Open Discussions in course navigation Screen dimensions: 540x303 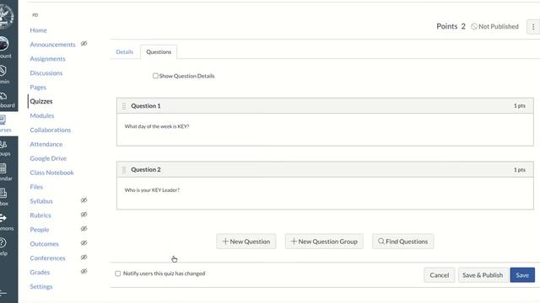tap(46, 73)
